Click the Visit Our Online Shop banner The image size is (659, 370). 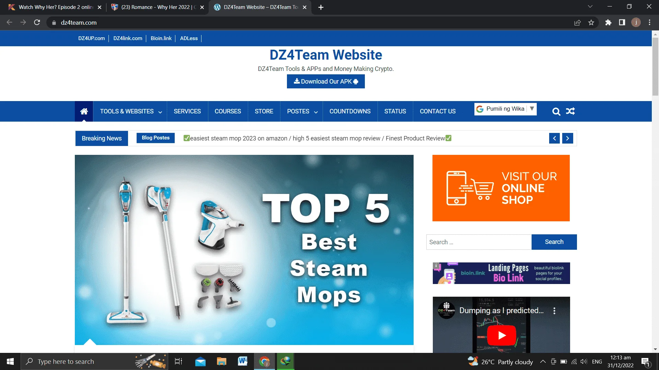501,188
